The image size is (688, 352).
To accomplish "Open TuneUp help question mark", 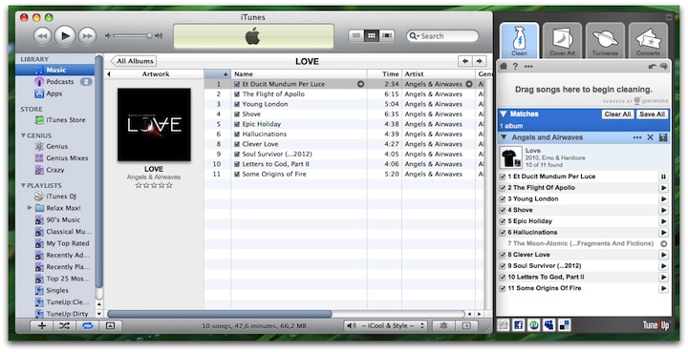I will (x=515, y=66).
